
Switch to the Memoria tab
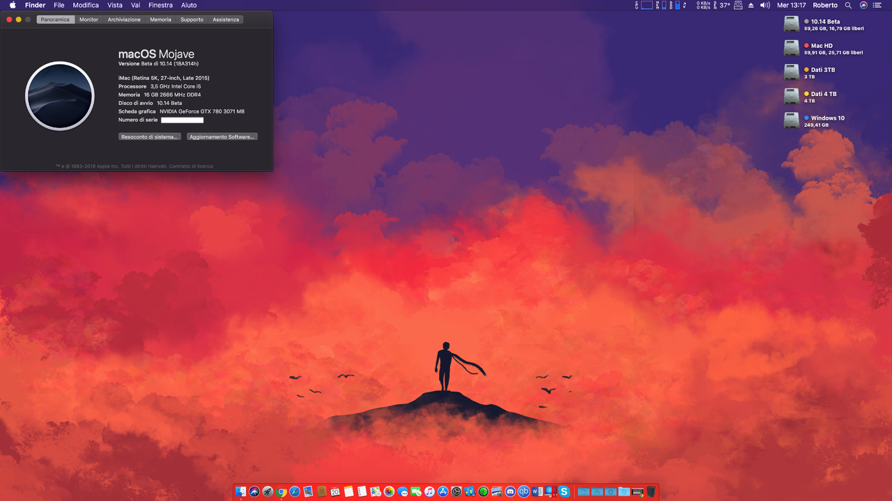pos(160,19)
